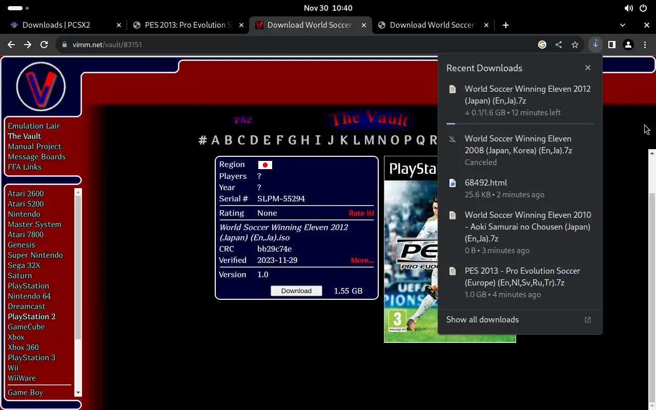The image size is (656, 410).
Task: Reload the current page
Action: [x=44, y=45]
